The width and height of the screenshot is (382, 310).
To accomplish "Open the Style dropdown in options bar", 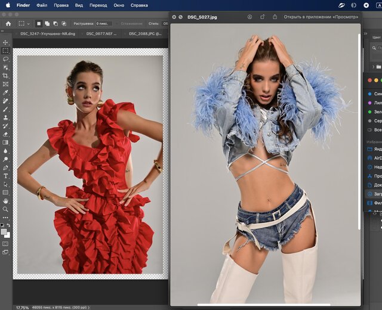I will pyautogui.click(x=165, y=24).
